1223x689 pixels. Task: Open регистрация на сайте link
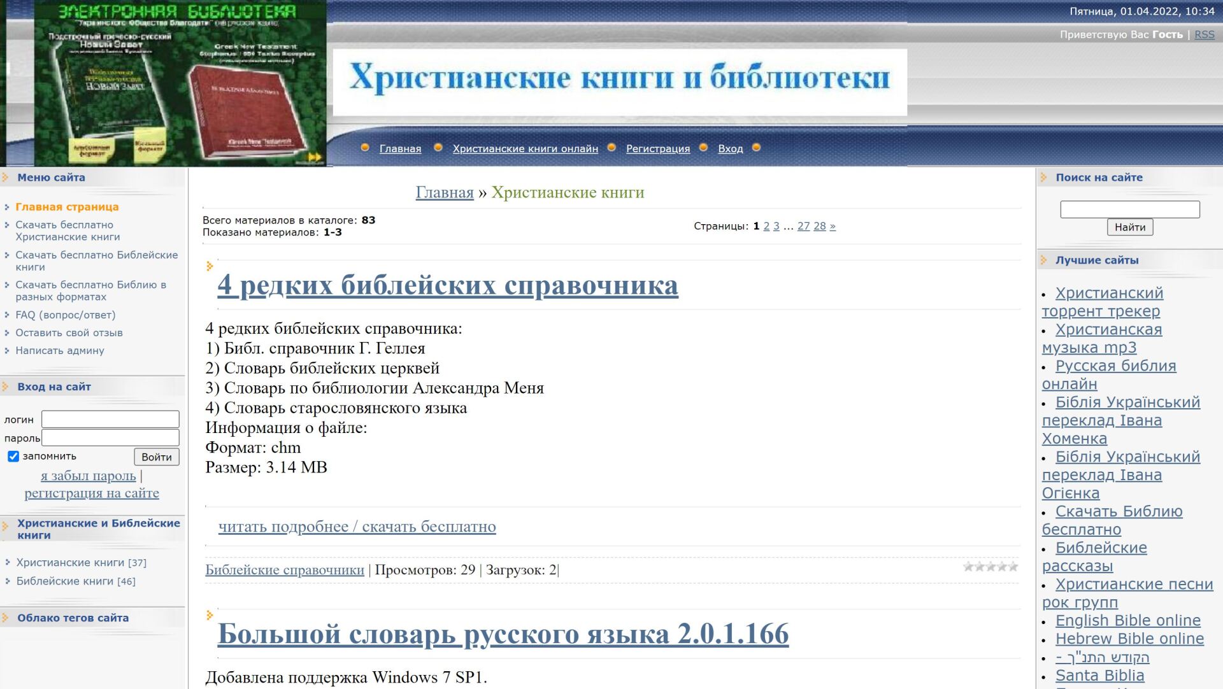click(92, 493)
